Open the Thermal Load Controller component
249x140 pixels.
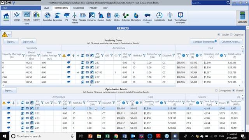181,18
